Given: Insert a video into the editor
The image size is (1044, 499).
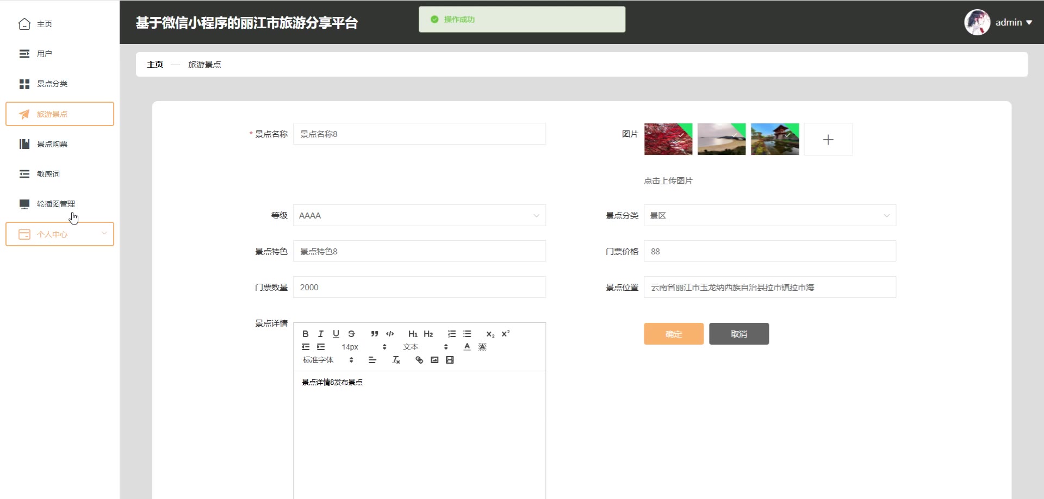Looking at the screenshot, I should [450, 360].
